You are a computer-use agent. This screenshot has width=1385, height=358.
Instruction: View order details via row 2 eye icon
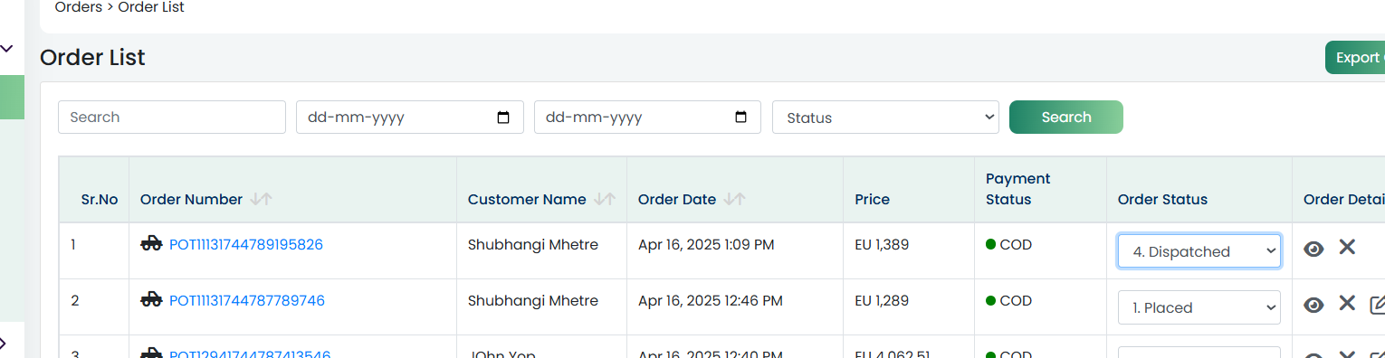point(1313,305)
